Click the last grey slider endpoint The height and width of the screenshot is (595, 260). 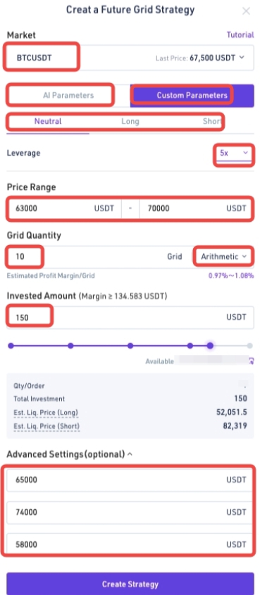pyautogui.click(x=249, y=346)
